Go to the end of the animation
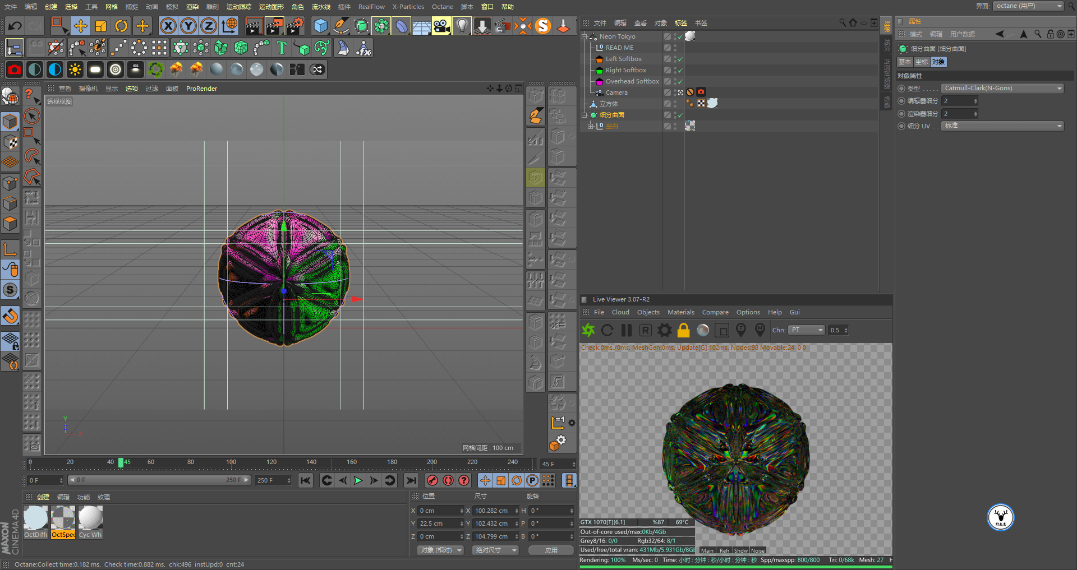1077x570 pixels. click(x=411, y=480)
